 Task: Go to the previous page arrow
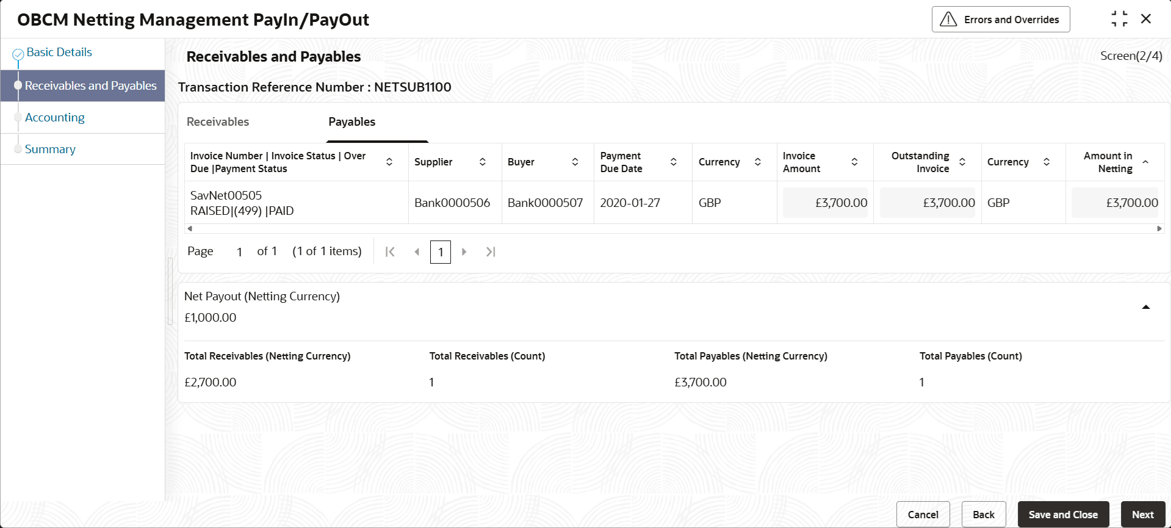click(x=417, y=251)
